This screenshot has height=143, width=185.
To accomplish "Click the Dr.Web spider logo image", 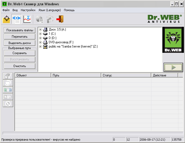I will click(173, 40).
